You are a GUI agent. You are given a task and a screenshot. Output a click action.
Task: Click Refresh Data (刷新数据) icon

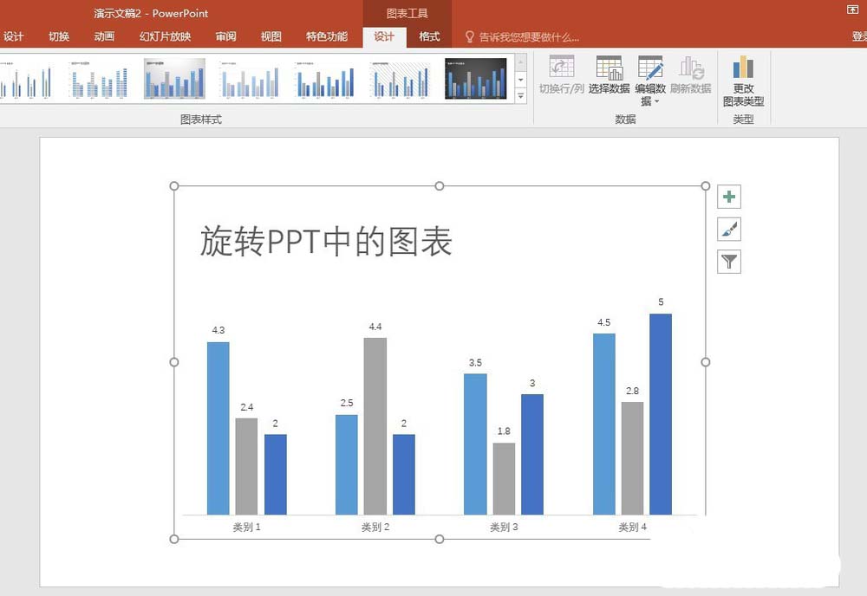[x=691, y=68]
